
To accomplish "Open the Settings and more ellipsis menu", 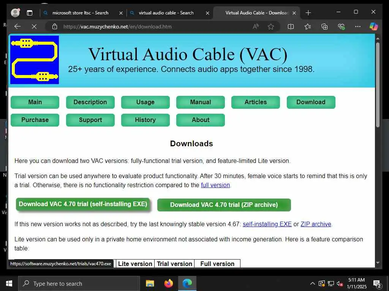I will [x=358, y=27].
